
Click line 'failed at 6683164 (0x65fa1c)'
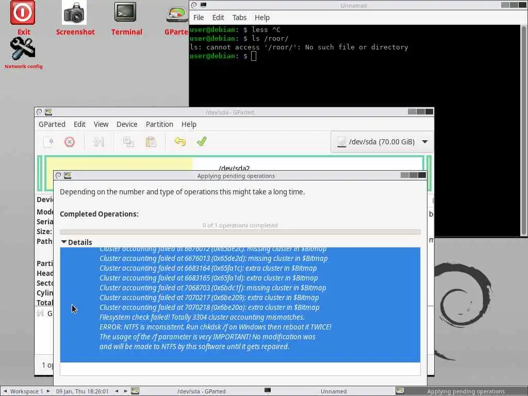pyautogui.click(x=208, y=268)
